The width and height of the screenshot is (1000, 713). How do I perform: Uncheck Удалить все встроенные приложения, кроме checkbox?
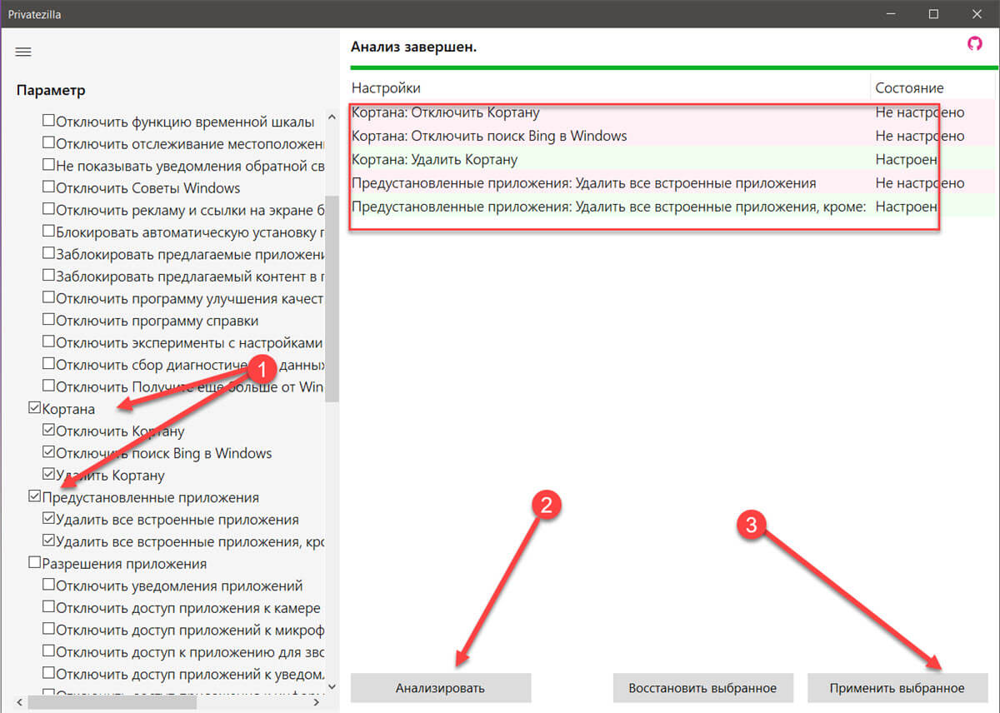48,541
